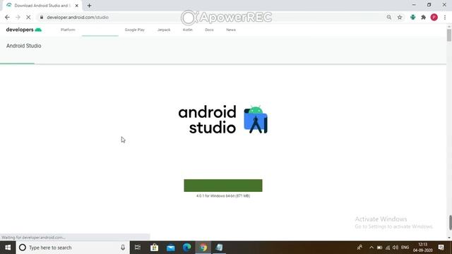Click the taskbar search microphone icon
This screenshot has width=452, height=254.
coord(123,248)
